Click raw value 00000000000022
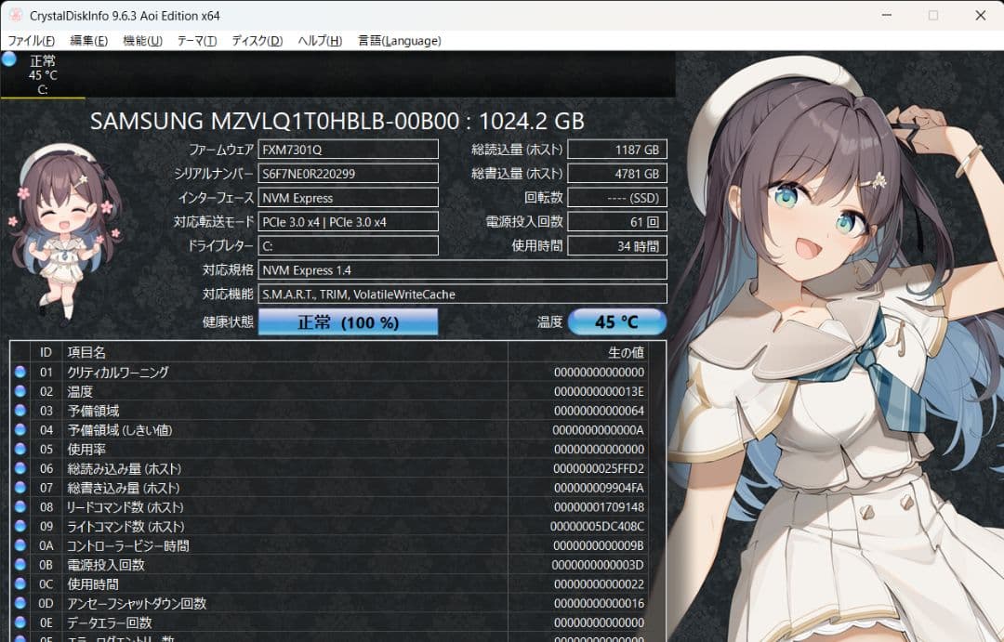The width and height of the screenshot is (1004, 642). [x=599, y=584]
